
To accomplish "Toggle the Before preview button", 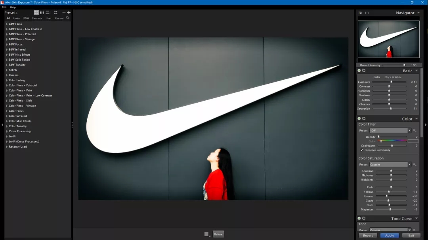I will (x=218, y=234).
